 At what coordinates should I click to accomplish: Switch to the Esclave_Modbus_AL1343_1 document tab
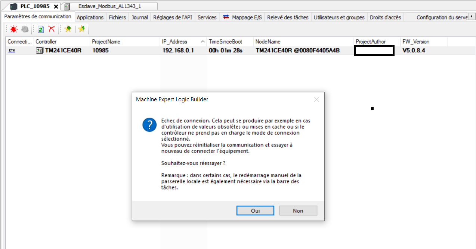pos(109,6)
